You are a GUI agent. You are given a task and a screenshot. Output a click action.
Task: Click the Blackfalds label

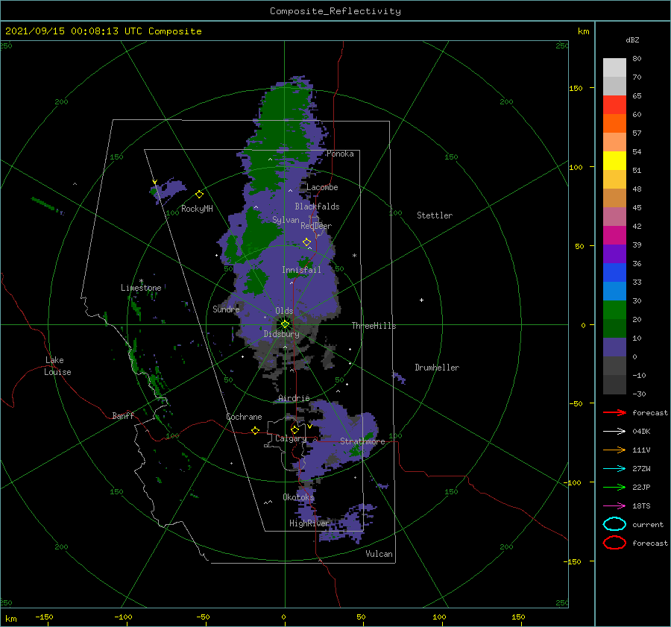pyautogui.click(x=317, y=207)
